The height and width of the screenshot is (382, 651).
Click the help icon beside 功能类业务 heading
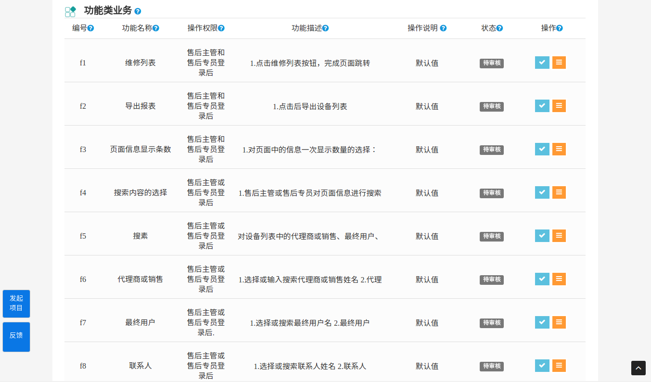pyautogui.click(x=138, y=11)
